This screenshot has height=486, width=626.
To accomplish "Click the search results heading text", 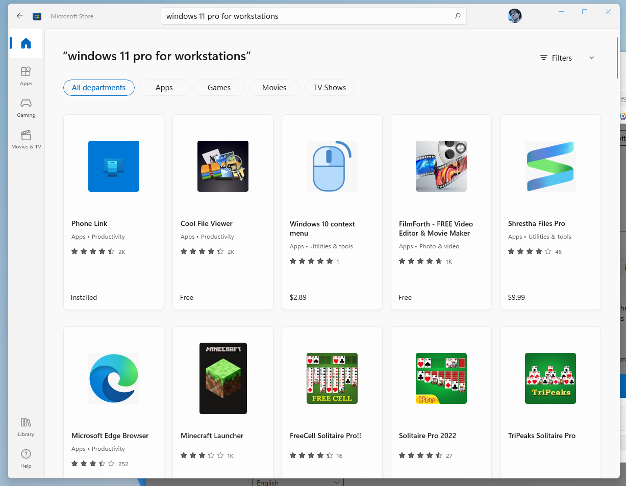I will tap(157, 56).
